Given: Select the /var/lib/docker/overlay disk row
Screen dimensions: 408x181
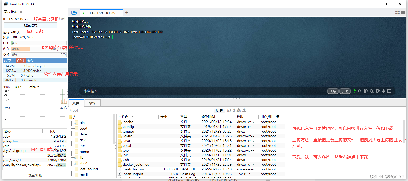Looking at the screenshot, I should [x=34, y=165].
